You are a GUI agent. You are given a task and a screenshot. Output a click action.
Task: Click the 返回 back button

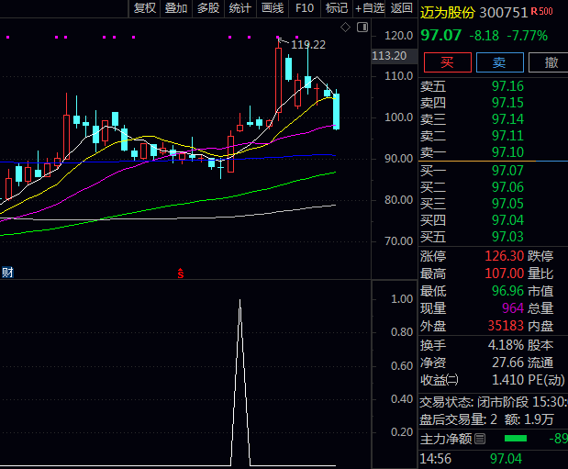402,8
